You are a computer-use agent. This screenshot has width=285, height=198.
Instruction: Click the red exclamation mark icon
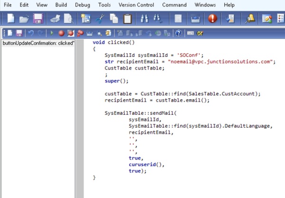pyautogui.click(x=212, y=19)
